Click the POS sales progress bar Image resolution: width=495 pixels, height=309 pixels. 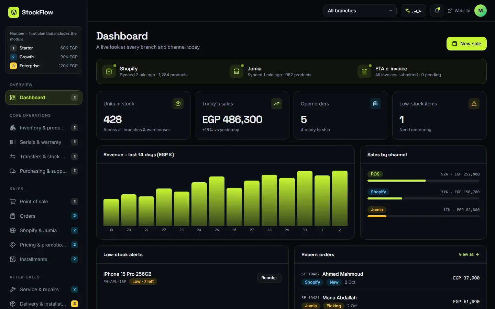tap(423, 181)
